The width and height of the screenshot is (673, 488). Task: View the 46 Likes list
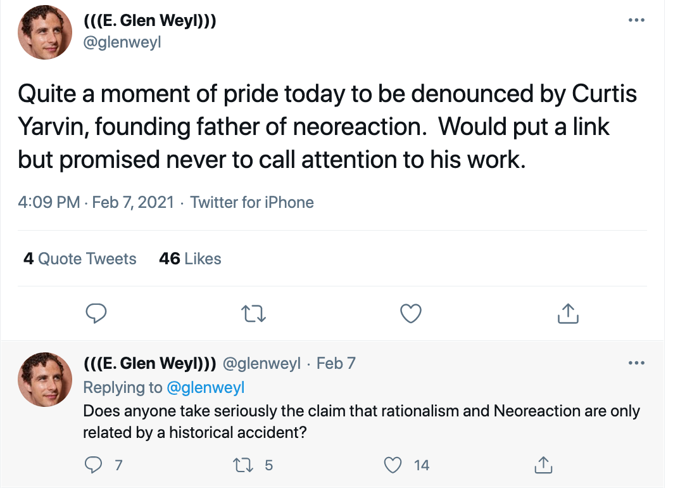point(190,259)
